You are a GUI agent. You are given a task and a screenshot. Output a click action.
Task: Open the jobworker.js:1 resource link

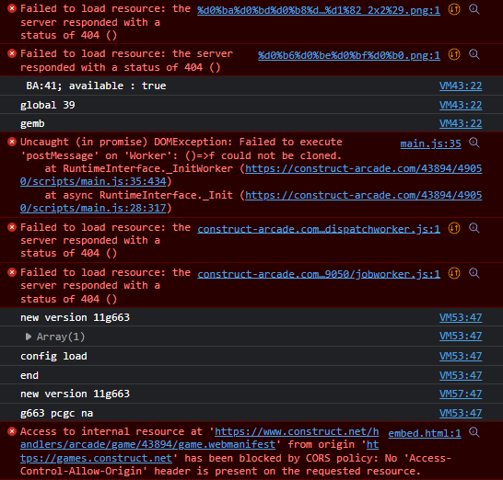pyautogui.click(x=319, y=274)
